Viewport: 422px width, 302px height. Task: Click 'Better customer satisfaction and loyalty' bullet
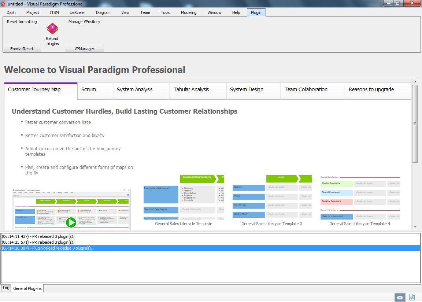coord(64,135)
